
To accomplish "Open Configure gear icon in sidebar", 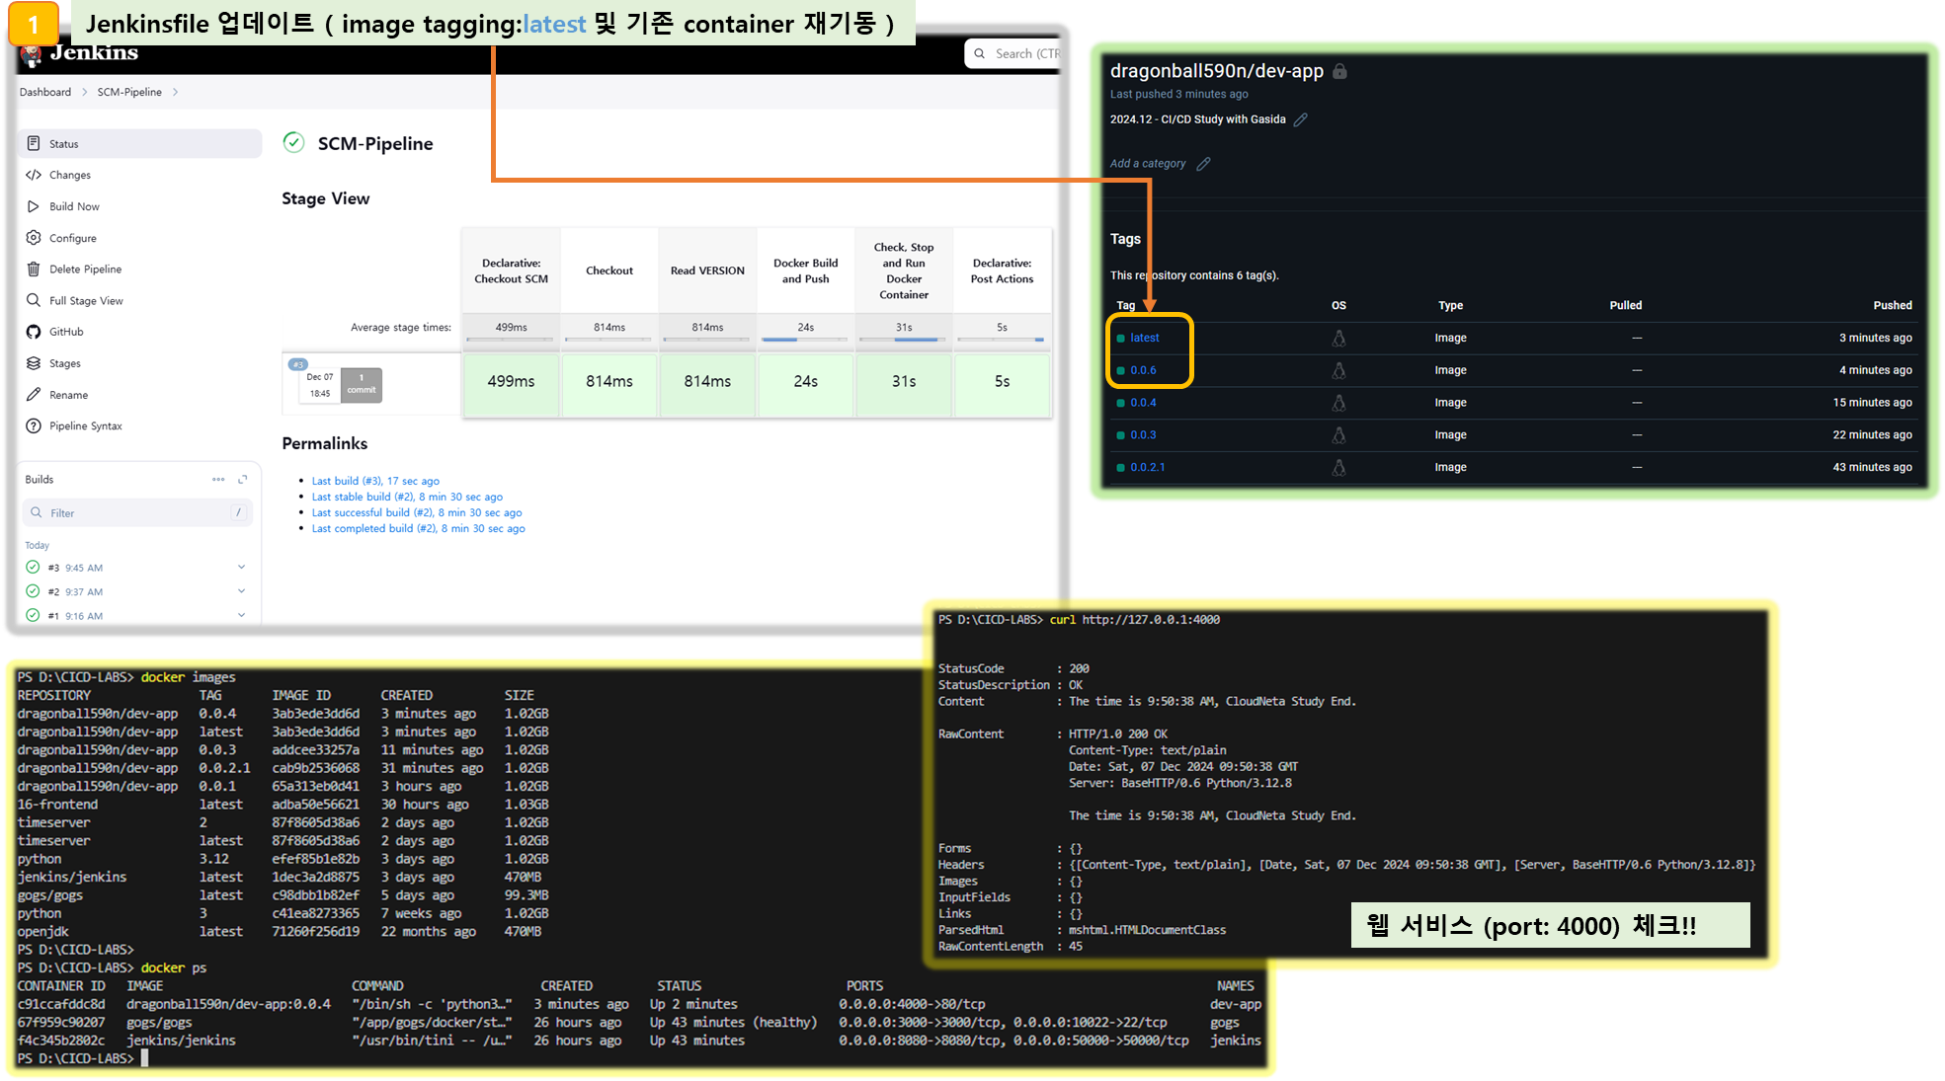I will (34, 238).
